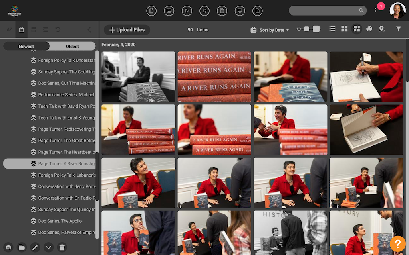This screenshot has width=409, height=255.
Task: Open Tech Talk with Ernst & Young collection
Action: (63, 118)
